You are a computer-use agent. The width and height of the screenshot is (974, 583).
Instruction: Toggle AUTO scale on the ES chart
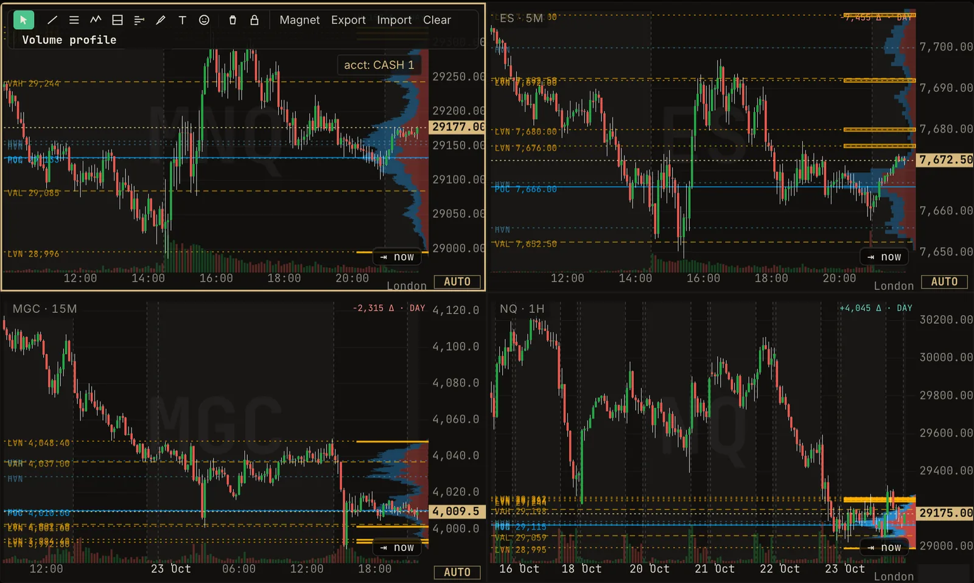coord(944,282)
